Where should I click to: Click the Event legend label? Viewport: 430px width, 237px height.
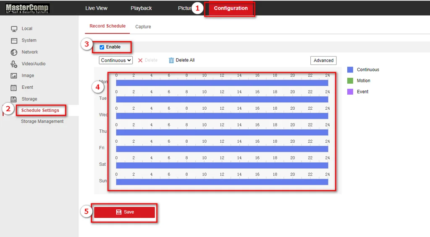pos(362,92)
